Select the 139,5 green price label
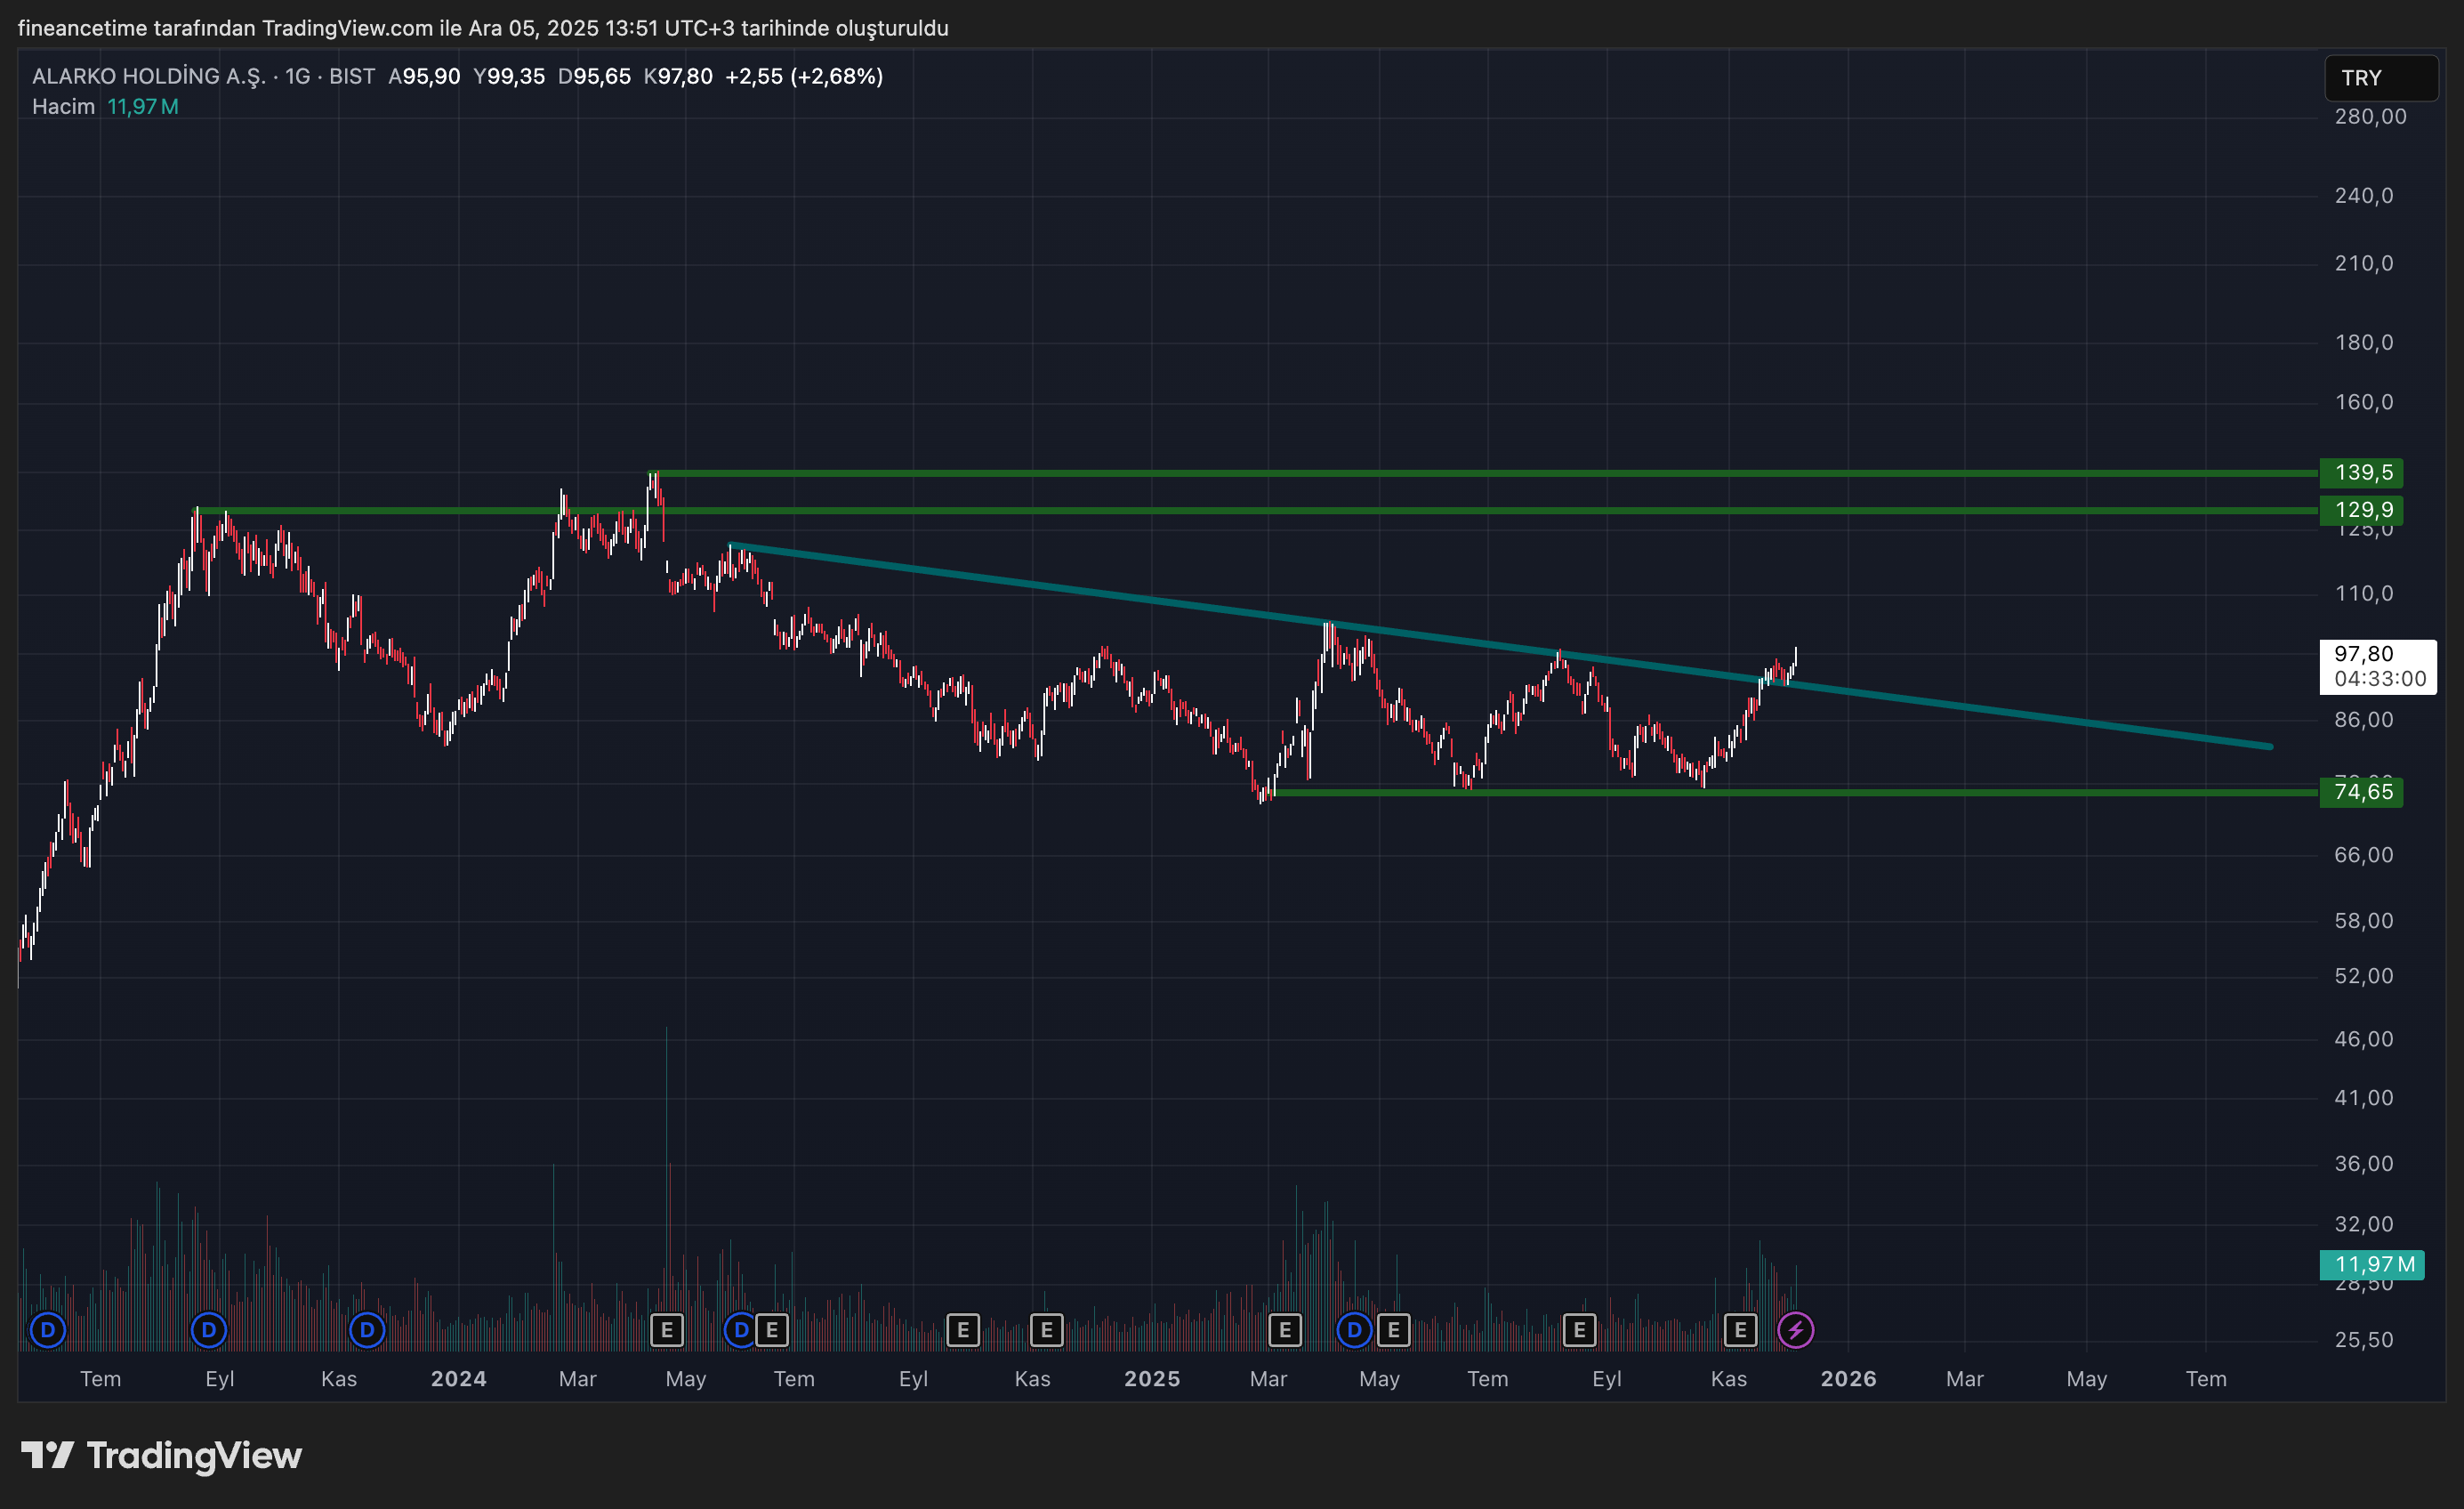The width and height of the screenshot is (2464, 1509). 2362,472
